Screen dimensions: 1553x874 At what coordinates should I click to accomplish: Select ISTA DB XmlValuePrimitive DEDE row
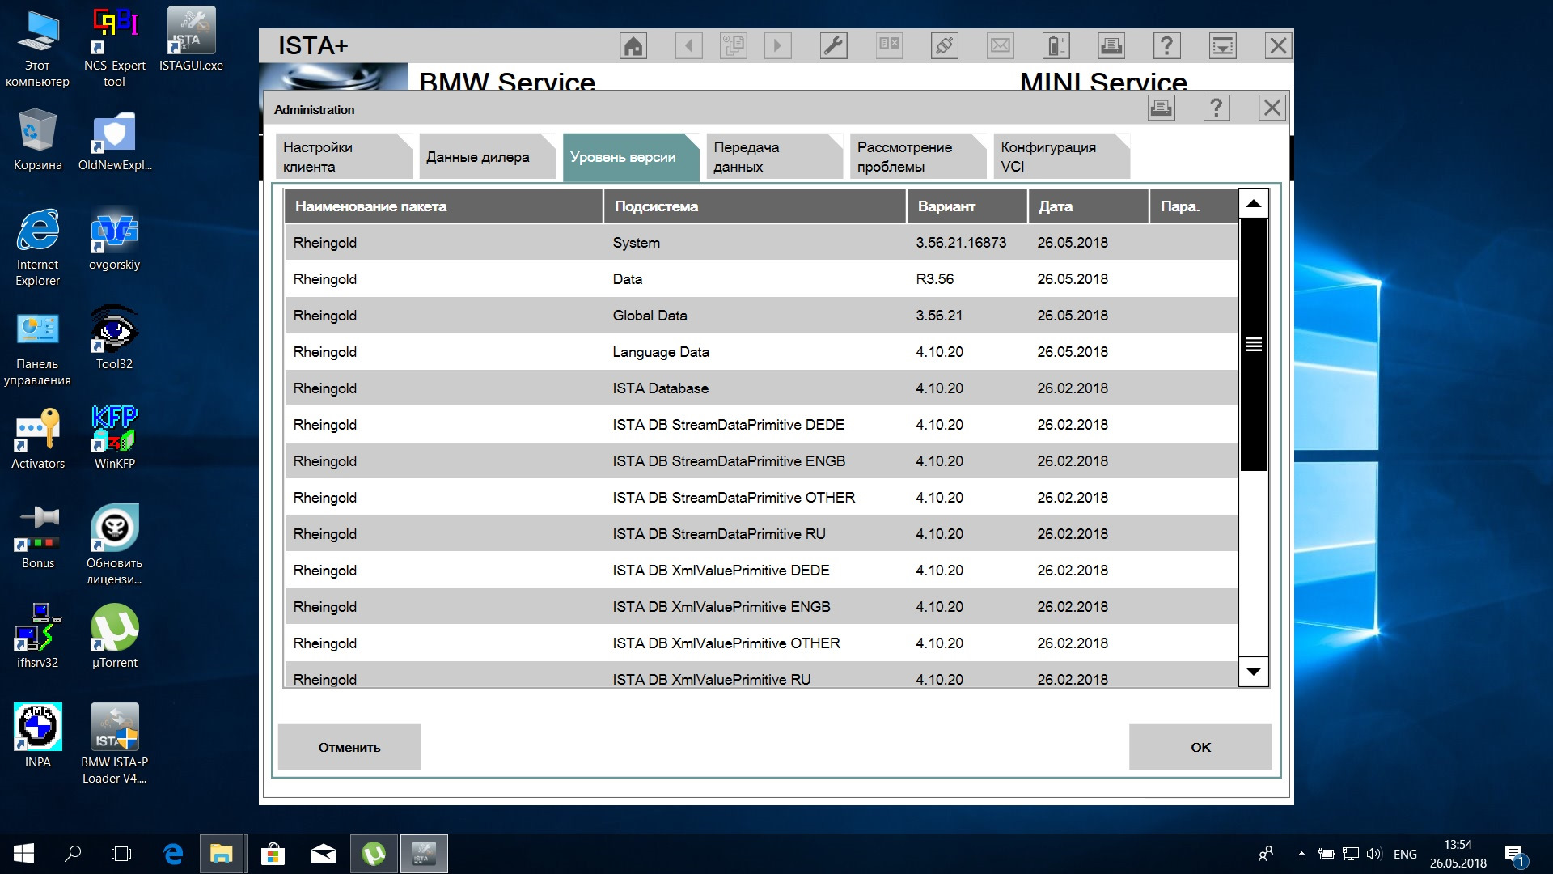tap(761, 571)
